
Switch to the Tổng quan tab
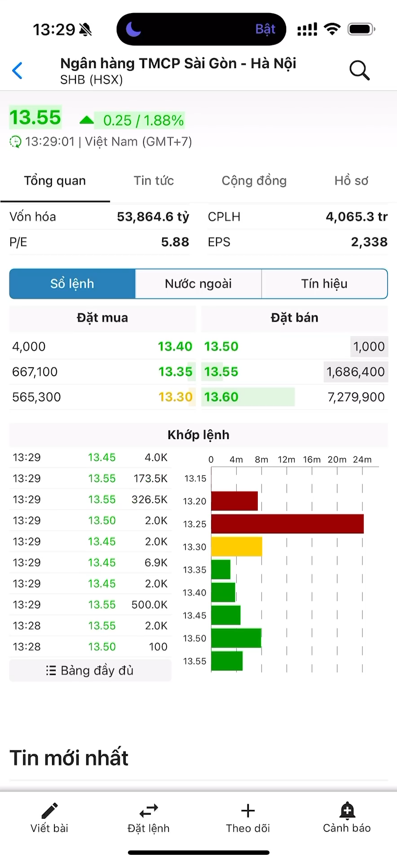55,180
